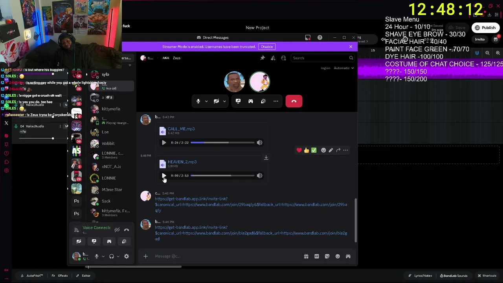React with the thumbs up emoji
The image size is (503, 283).
click(307, 150)
